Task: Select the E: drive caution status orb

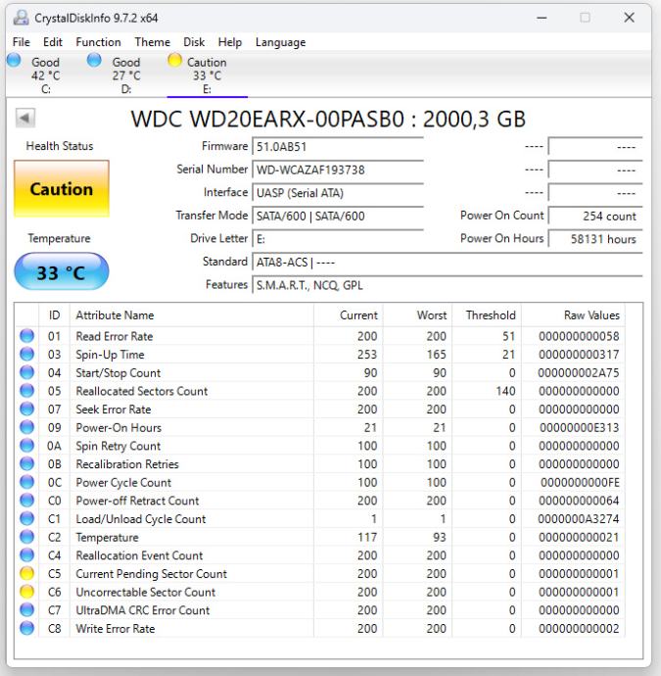Action: coord(175,60)
